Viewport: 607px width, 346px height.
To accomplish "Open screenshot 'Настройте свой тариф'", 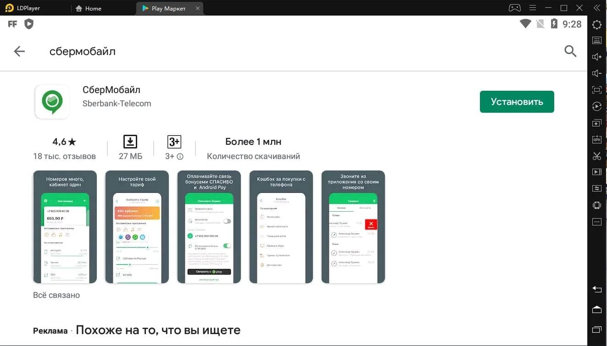I will pyautogui.click(x=137, y=227).
